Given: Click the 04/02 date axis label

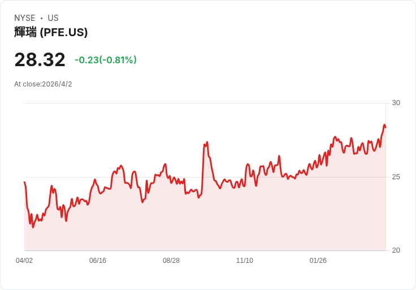Looking at the screenshot, I should (24, 261).
